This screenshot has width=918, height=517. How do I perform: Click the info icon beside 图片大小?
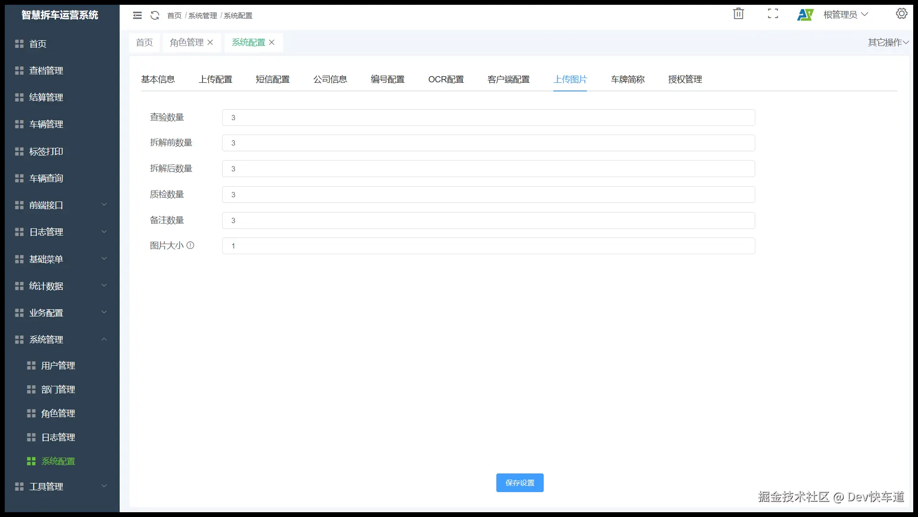coord(190,246)
